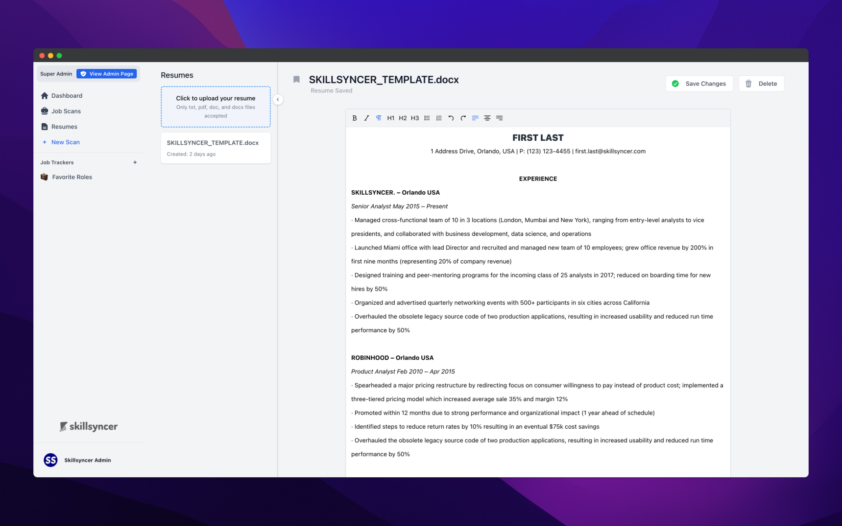Add a new Job Tracker with plus
This screenshot has height=526, width=842.
click(135, 162)
